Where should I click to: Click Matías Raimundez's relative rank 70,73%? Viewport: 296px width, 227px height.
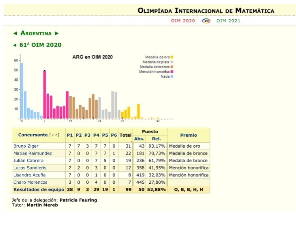(157, 153)
